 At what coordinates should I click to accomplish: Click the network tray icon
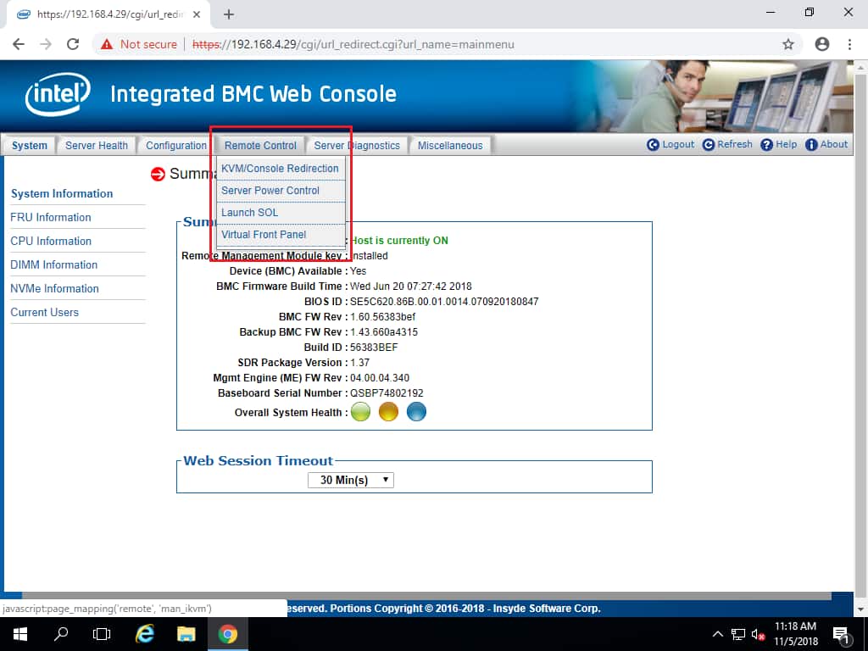point(738,634)
